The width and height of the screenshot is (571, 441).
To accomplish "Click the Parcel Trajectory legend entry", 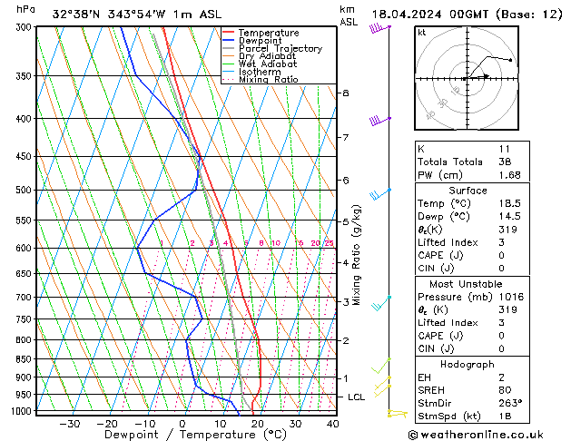I will tap(279, 49).
